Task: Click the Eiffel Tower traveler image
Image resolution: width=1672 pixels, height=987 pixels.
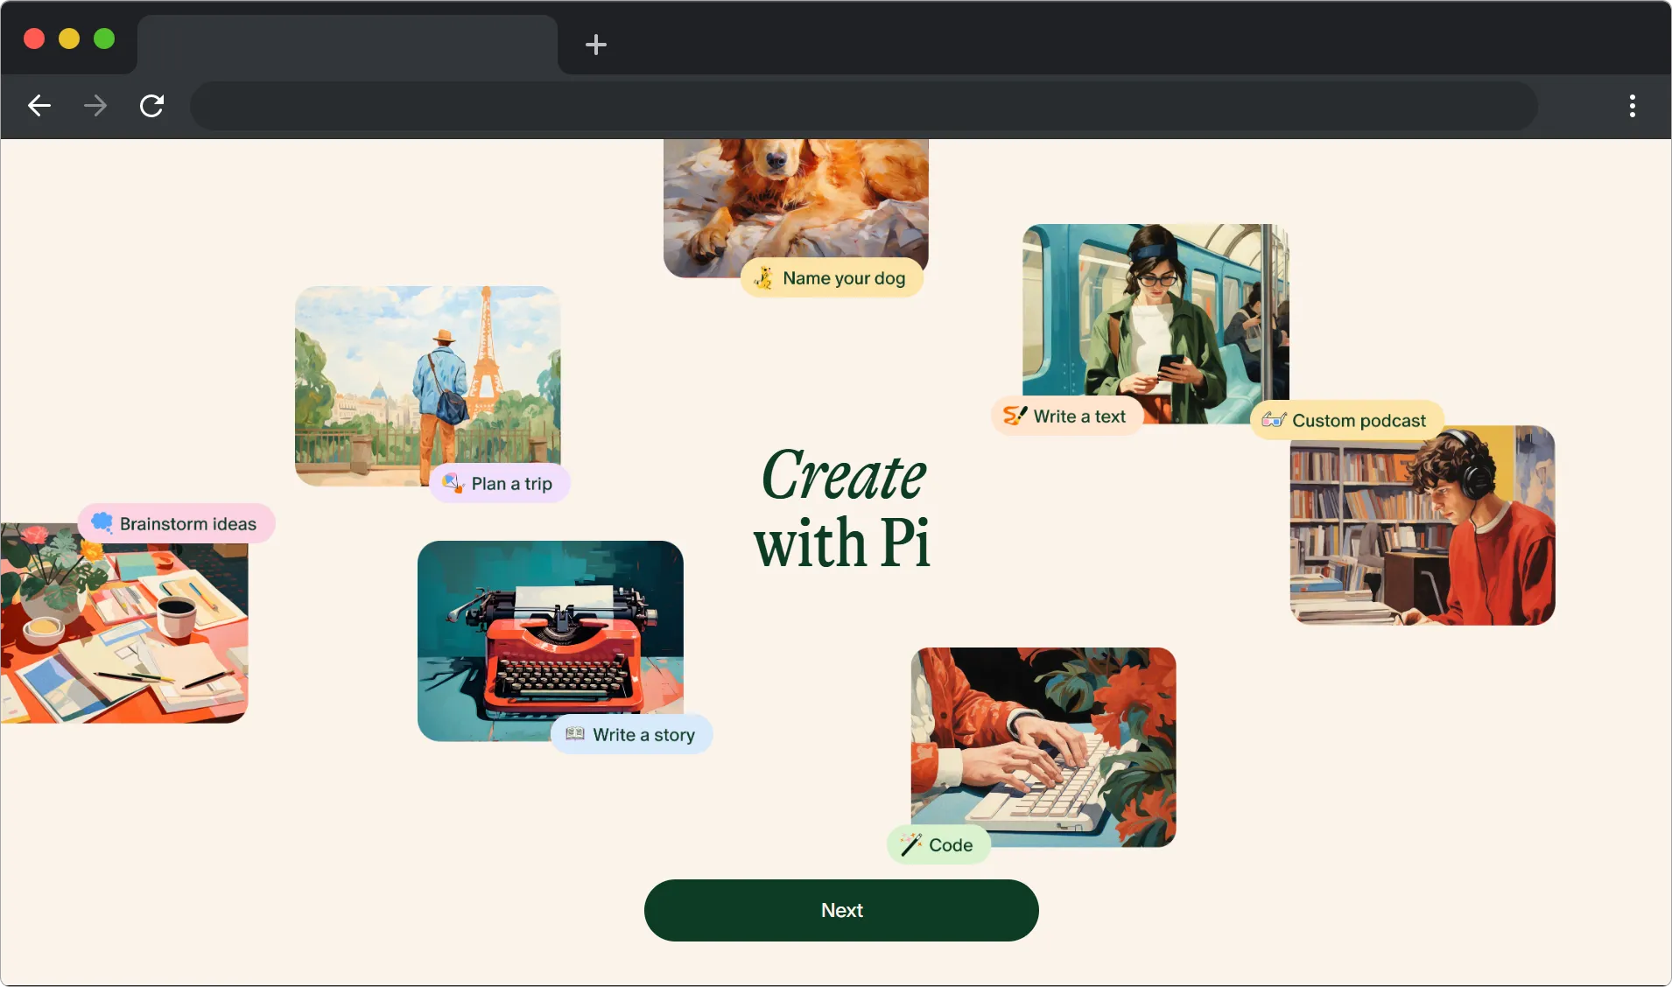Action: [427, 376]
